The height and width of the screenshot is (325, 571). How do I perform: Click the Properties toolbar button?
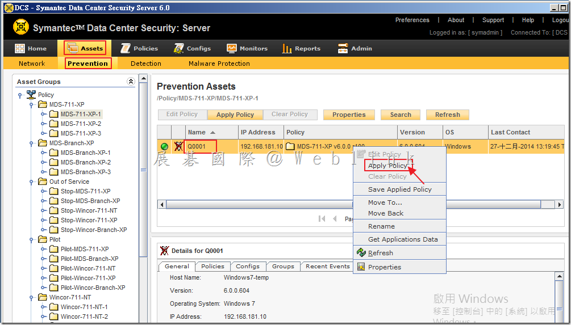[349, 115]
